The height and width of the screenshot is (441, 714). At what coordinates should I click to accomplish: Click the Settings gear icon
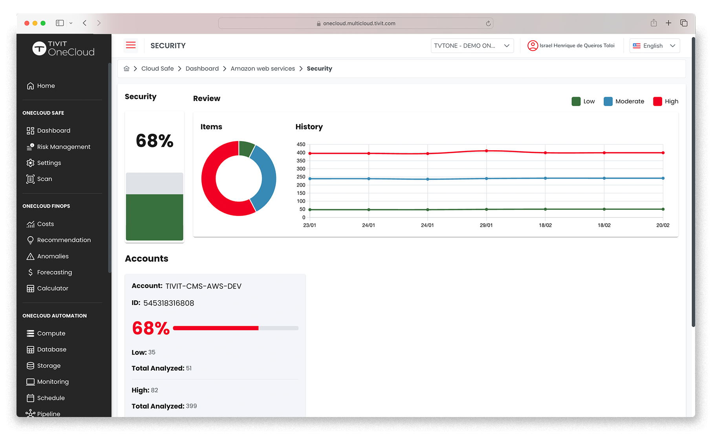(x=30, y=163)
